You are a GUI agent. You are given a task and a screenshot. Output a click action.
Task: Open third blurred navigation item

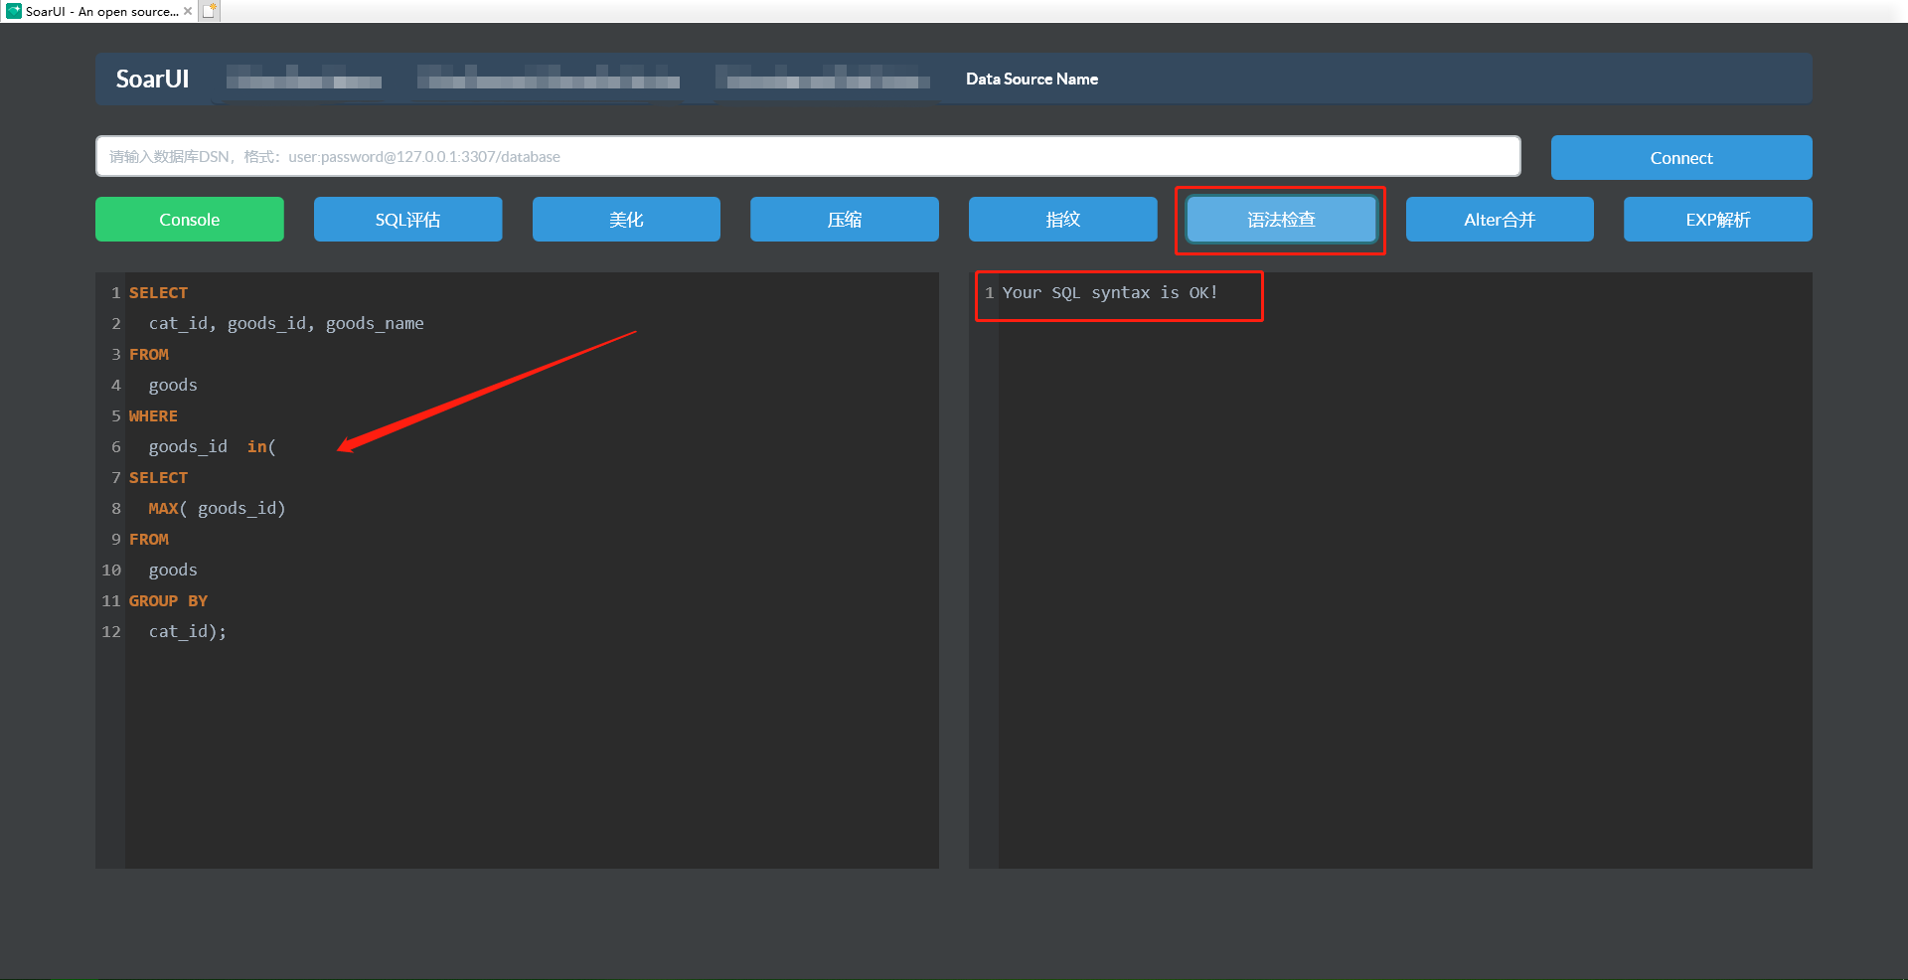(x=823, y=78)
